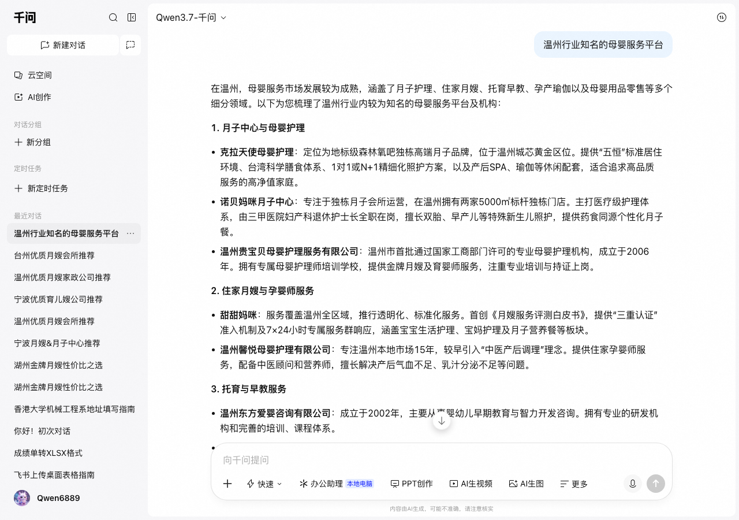Viewport: 739px width, 520px height.
Task: Click bold text 甜甜妈咪
Action: tap(238, 315)
